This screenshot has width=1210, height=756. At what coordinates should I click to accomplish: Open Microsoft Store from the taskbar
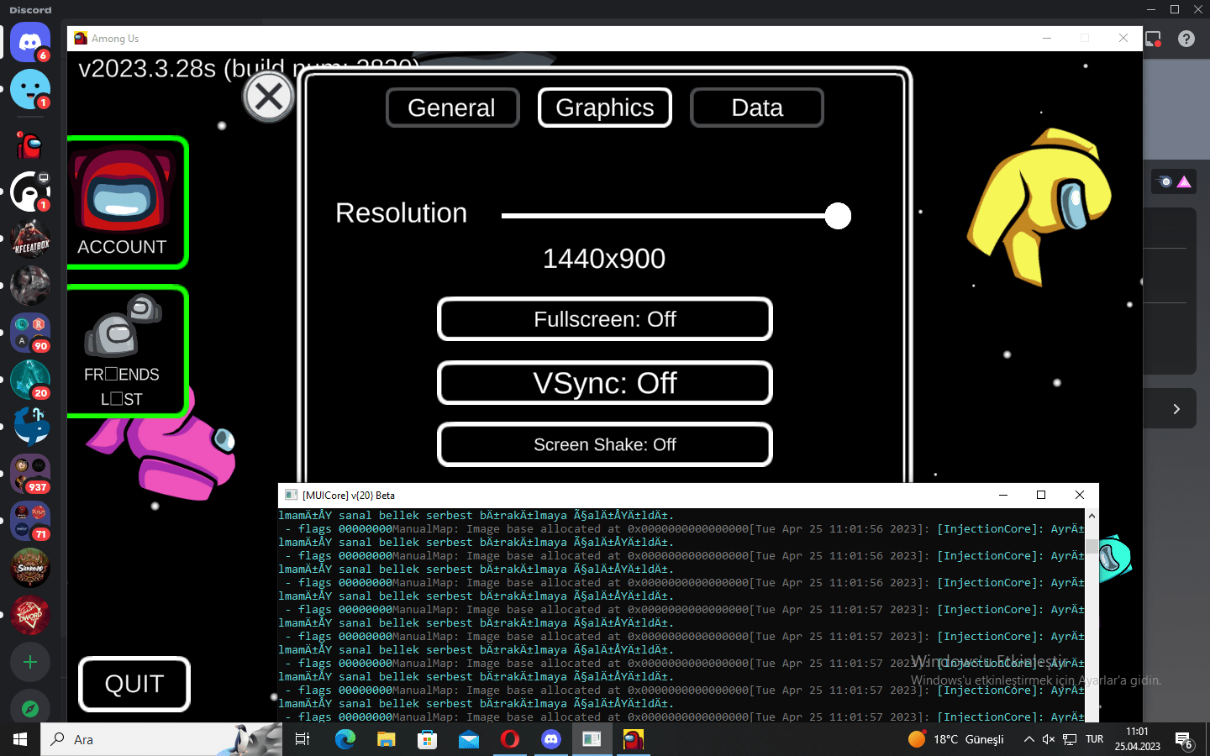tap(428, 739)
